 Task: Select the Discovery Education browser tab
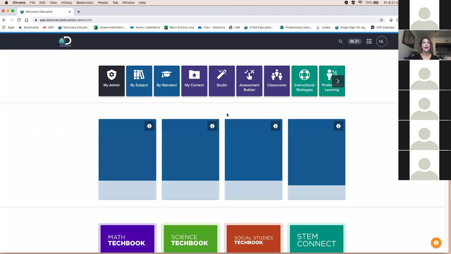[x=45, y=12]
